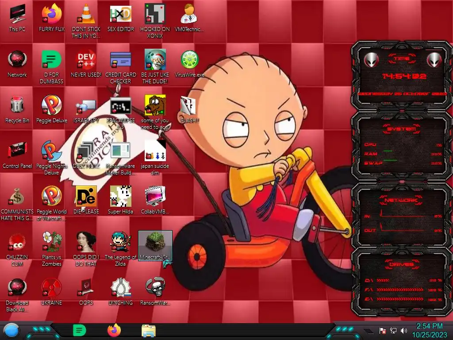Click the taskbar clock 2:54 PM
453x340 pixels.
[x=429, y=330]
